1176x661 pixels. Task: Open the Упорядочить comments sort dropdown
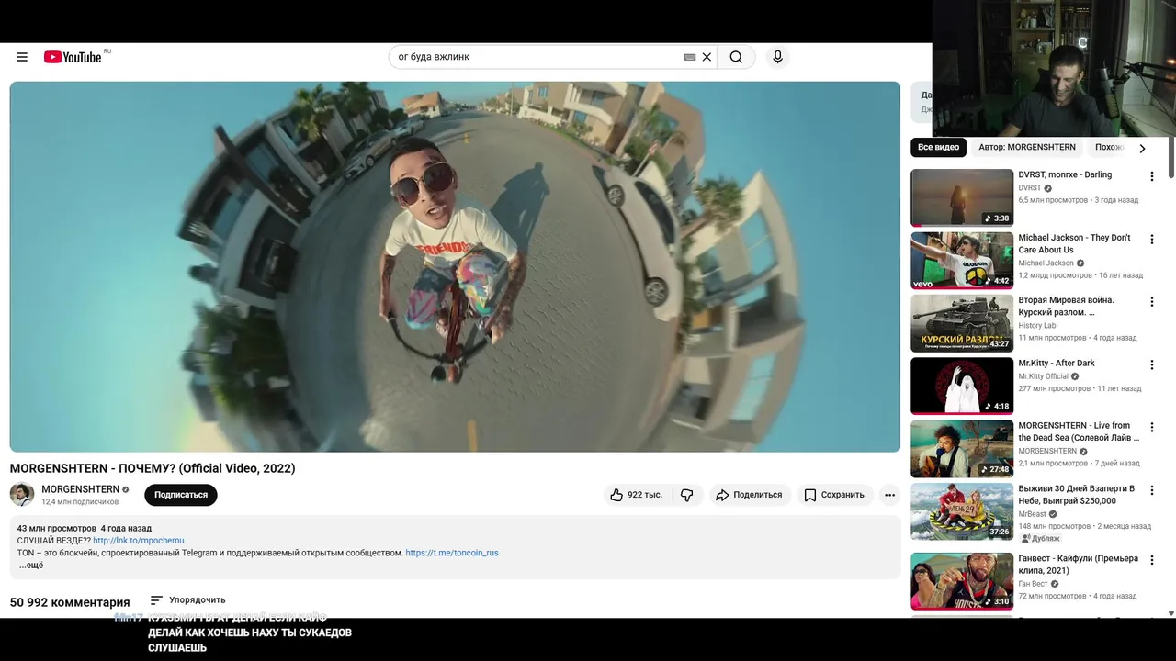(x=187, y=600)
